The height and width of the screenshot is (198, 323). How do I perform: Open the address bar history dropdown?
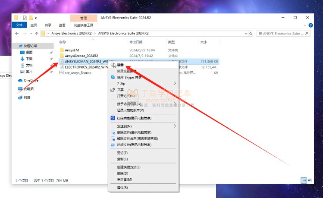[246, 33]
